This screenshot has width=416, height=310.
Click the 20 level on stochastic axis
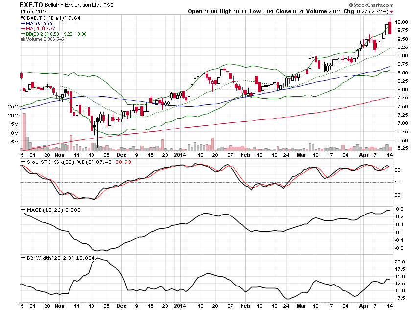click(x=398, y=195)
